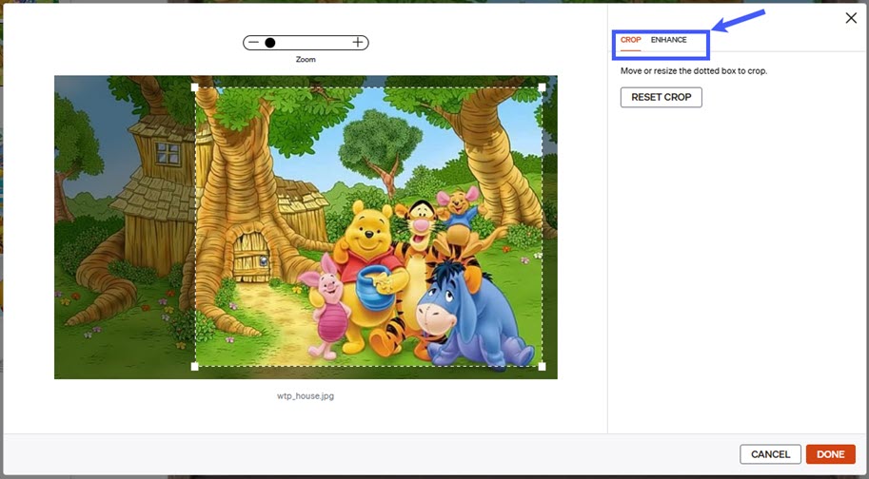
Task: Select the top-right crop handle
Action: click(542, 87)
